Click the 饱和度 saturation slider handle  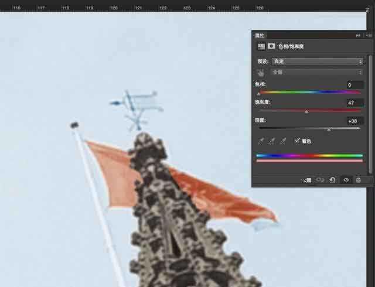(x=306, y=111)
